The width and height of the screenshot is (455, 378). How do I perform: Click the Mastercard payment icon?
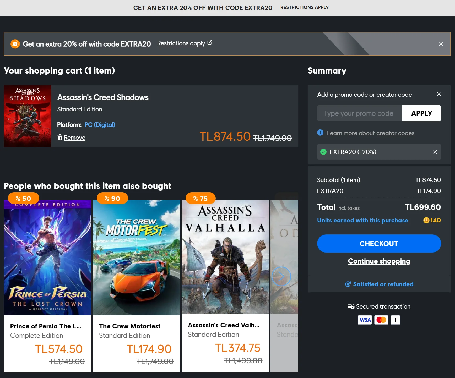point(381,320)
